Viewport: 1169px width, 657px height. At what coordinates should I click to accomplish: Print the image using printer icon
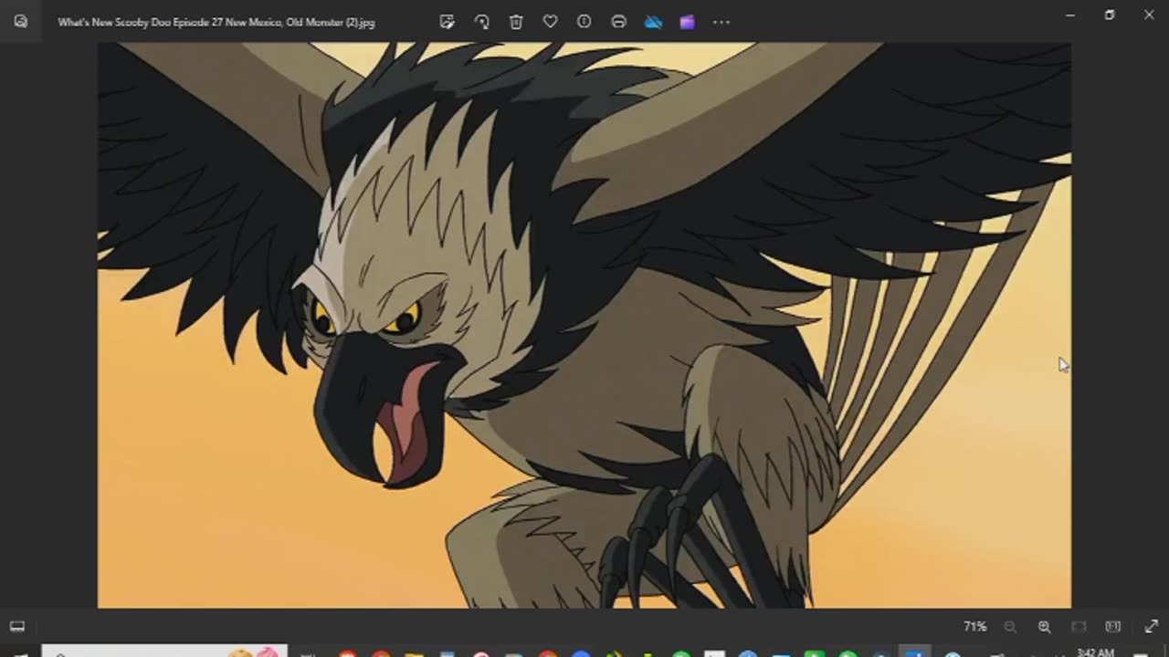pos(618,22)
